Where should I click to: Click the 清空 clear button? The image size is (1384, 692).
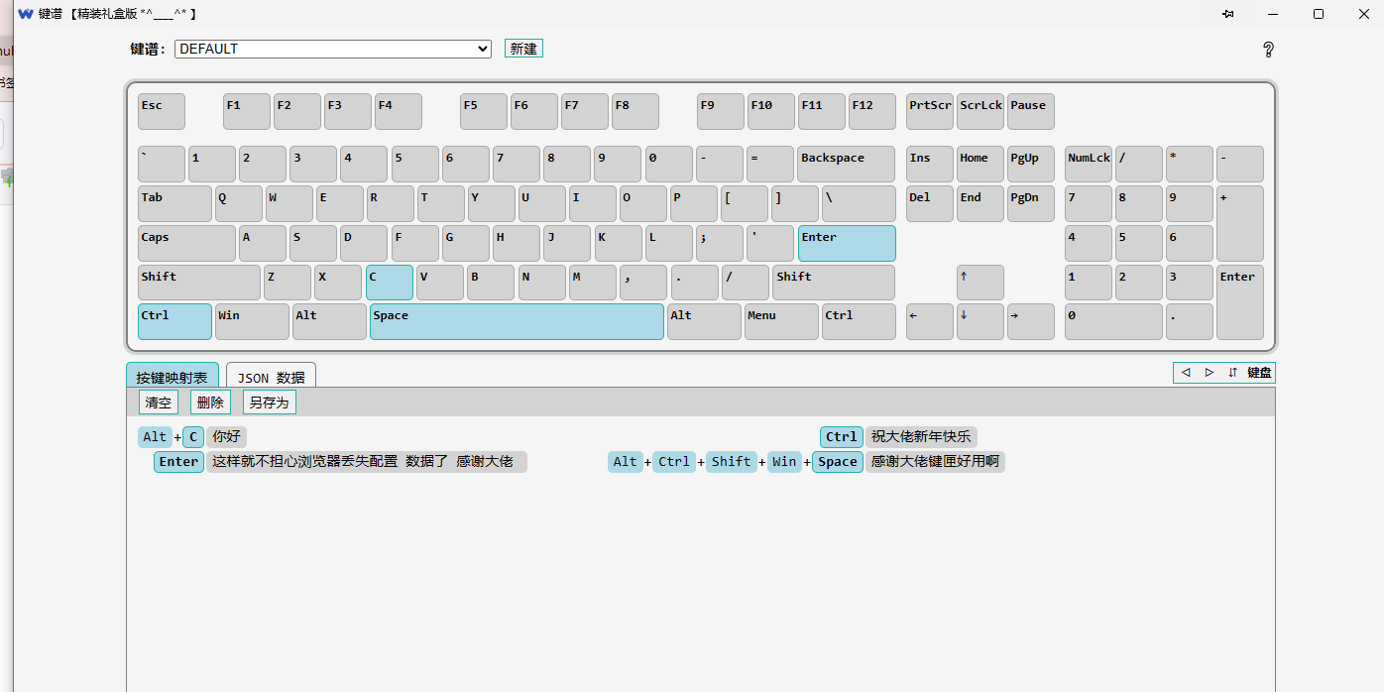[159, 403]
